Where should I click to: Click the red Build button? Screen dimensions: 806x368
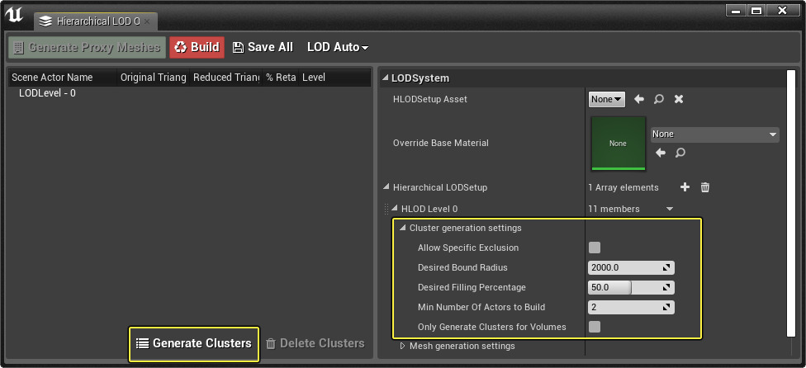[197, 47]
